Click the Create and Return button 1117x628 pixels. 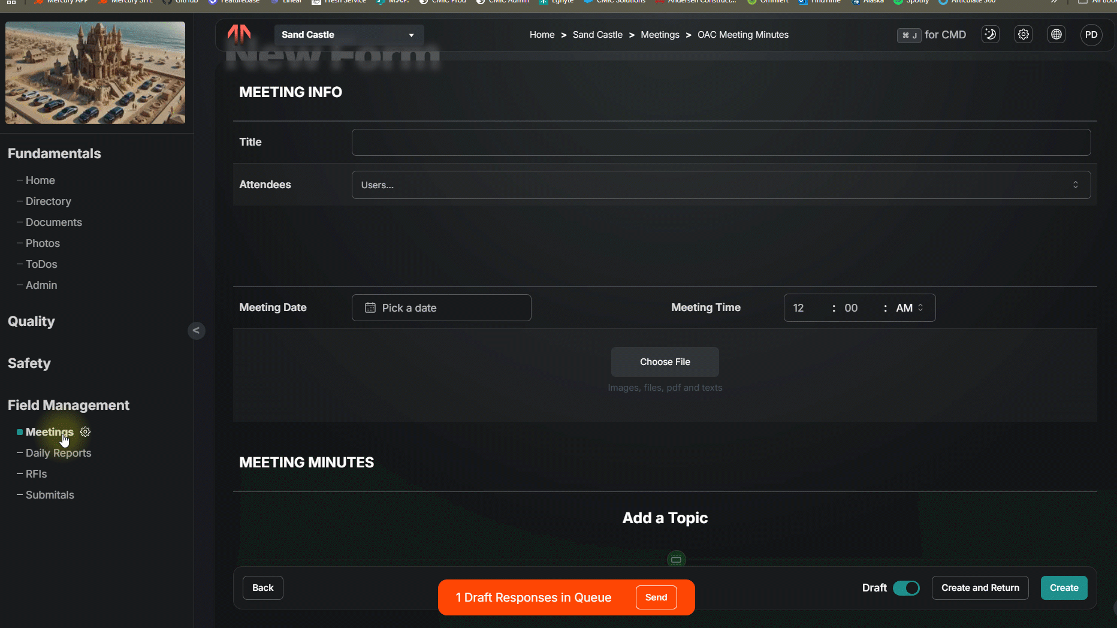tap(980, 588)
